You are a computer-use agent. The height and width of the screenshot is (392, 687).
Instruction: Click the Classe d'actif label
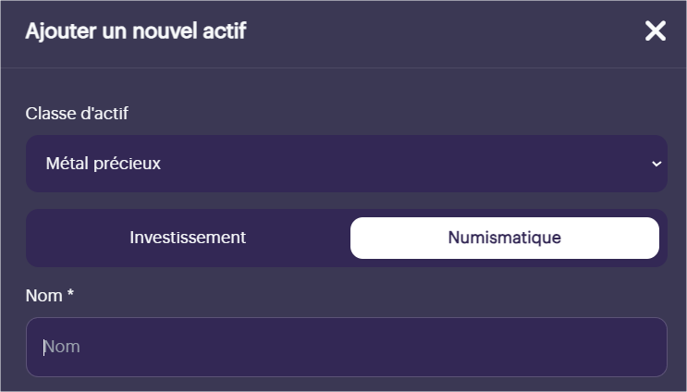[77, 114]
